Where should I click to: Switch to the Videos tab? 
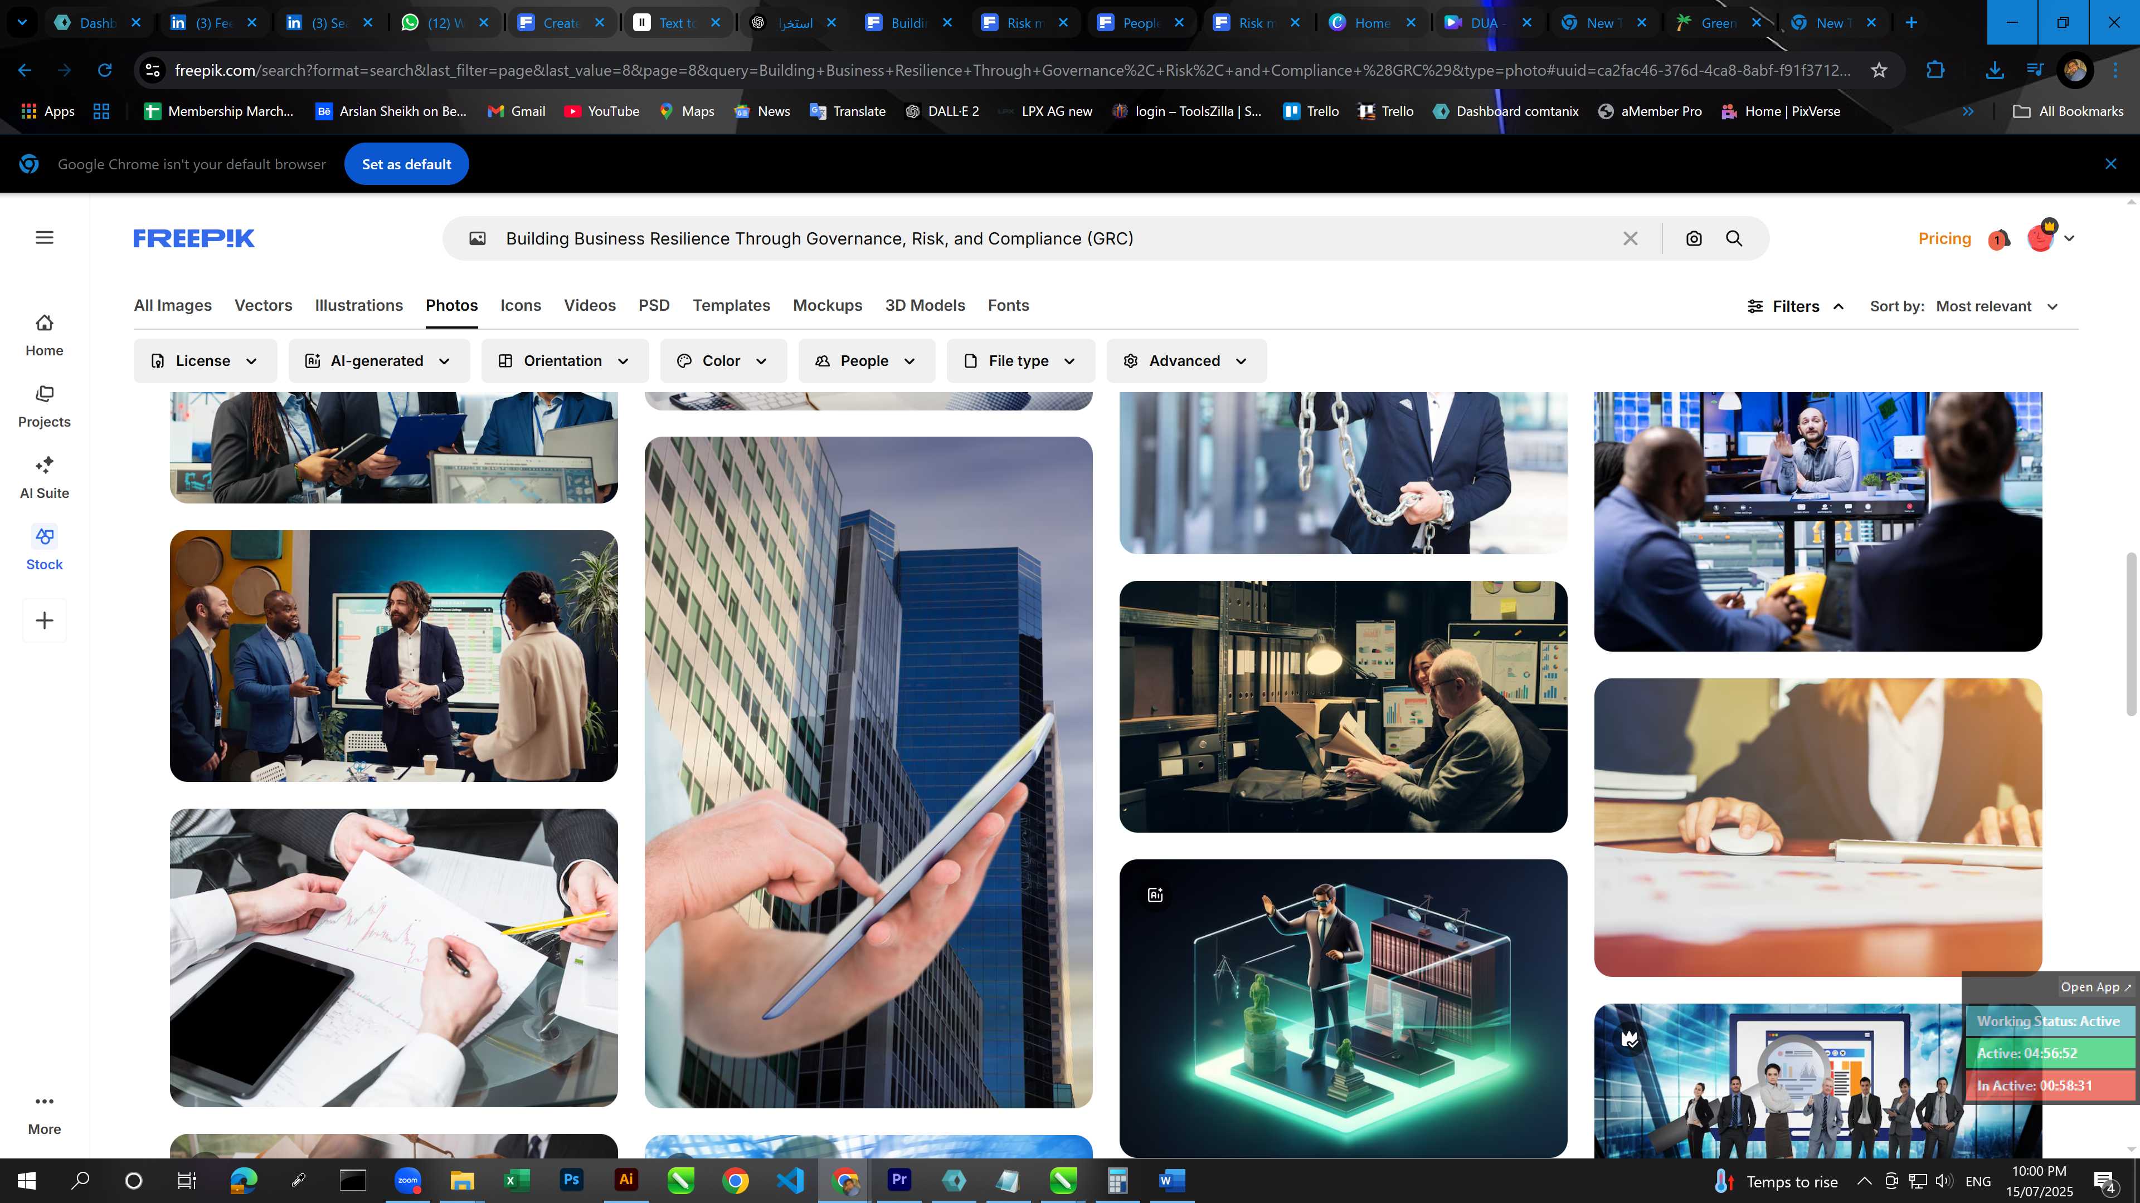click(590, 306)
